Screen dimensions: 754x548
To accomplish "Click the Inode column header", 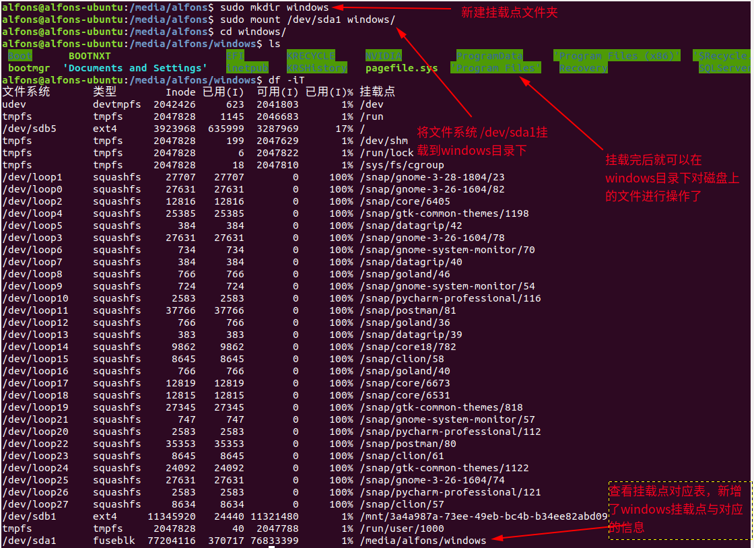I will 180,92.
